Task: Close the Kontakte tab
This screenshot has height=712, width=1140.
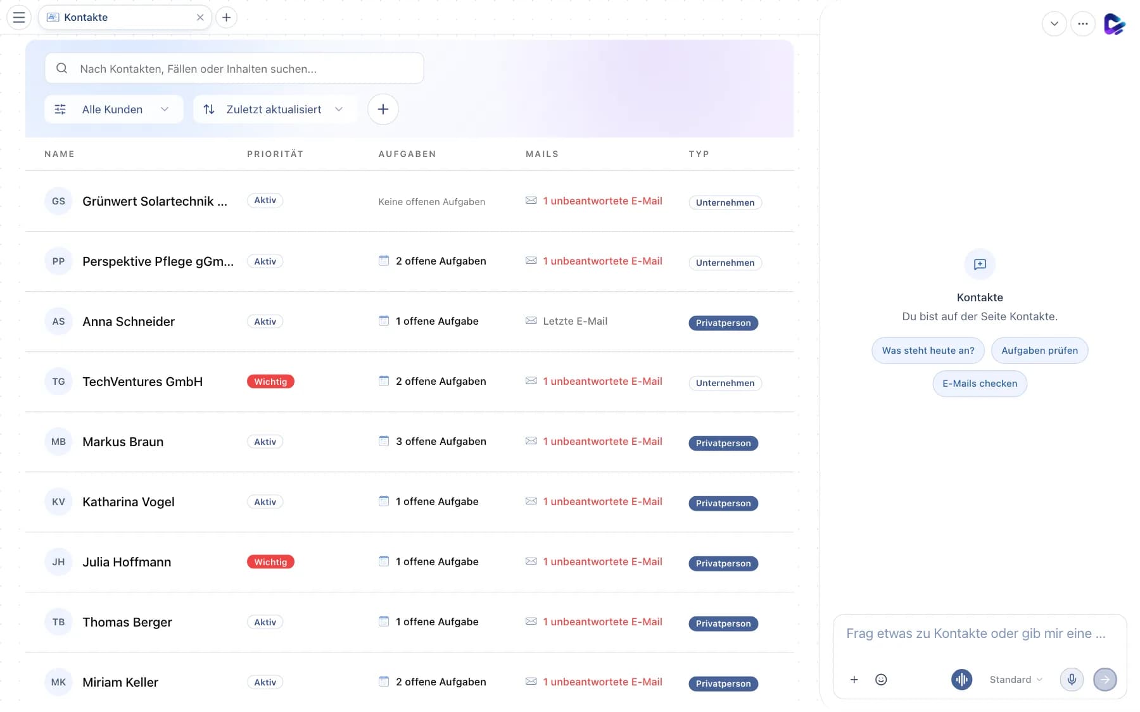Action: (200, 17)
